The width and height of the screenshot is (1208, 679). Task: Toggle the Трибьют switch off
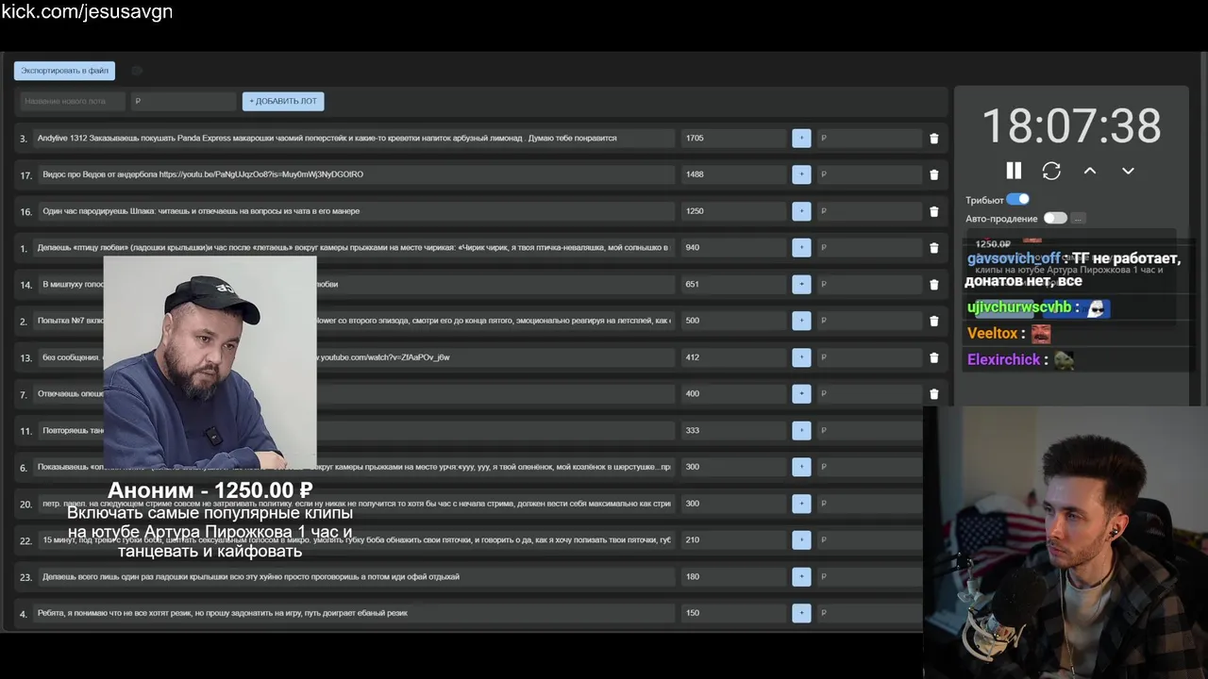(1017, 200)
